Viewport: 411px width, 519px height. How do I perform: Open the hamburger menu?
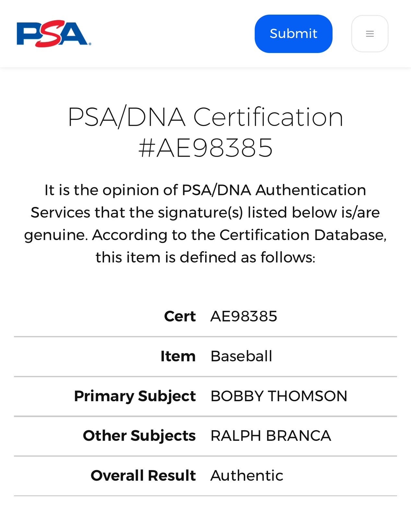pos(370,34)
